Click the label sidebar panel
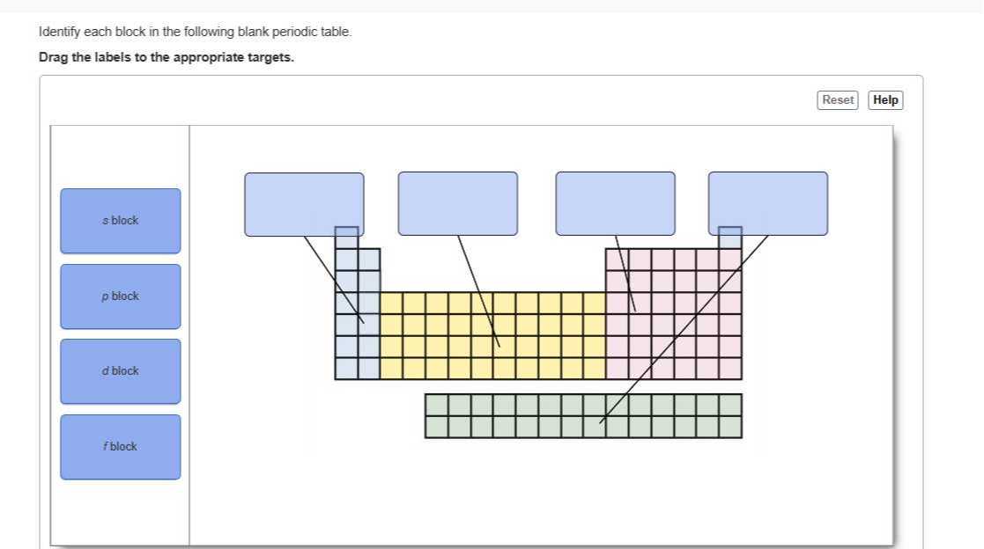 [120, 510]
